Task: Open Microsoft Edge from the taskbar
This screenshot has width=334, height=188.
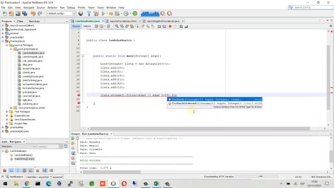Action: pos(49,183)
